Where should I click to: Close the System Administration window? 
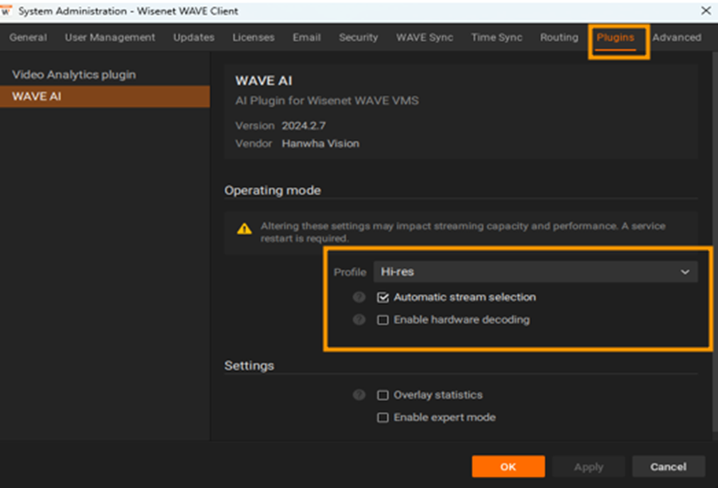coord(706,11)
